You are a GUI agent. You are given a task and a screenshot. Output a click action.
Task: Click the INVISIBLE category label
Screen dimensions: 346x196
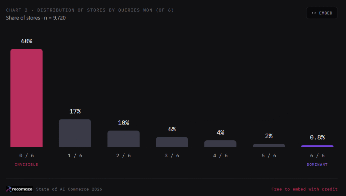coord(26,165)
